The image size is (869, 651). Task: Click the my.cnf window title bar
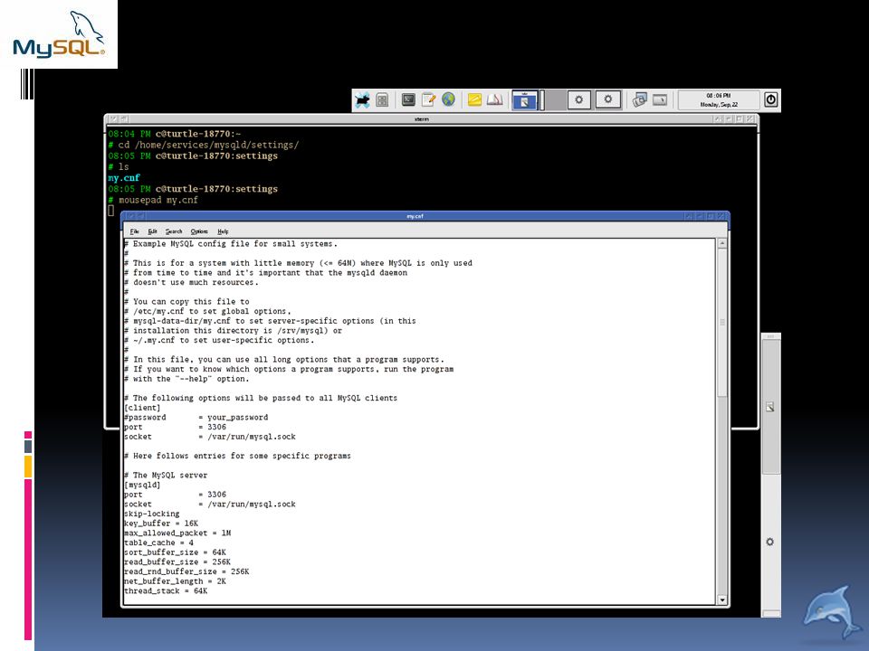point(415,216)
